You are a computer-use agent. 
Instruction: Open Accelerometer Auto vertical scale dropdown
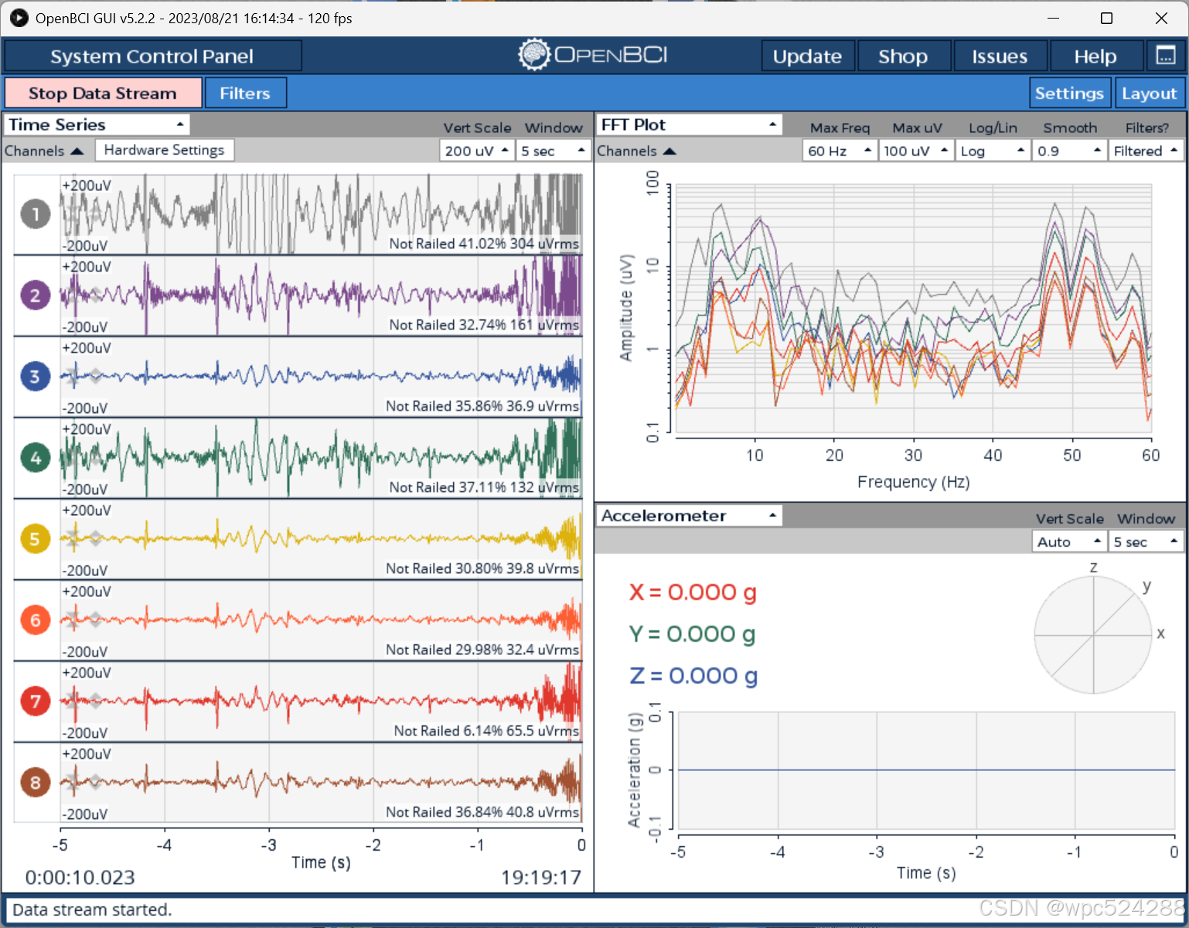click(1068, 541)
